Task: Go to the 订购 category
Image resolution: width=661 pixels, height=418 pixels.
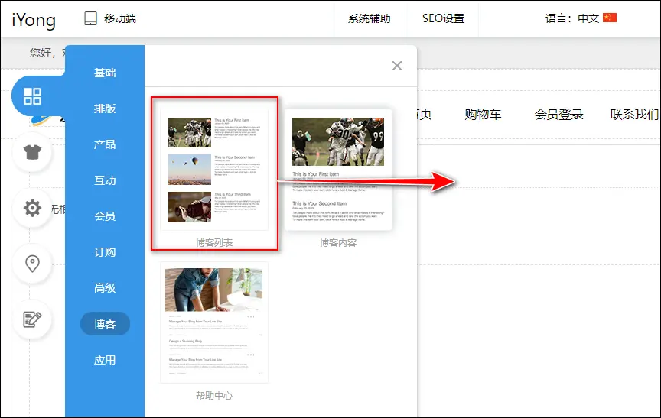Action: [105, 252]
